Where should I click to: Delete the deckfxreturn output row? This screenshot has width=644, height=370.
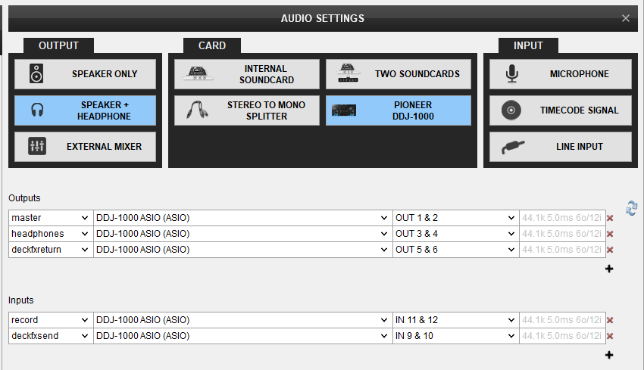point(610,250)
